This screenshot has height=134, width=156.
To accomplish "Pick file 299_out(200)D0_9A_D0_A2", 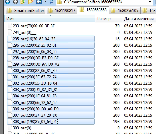I will [x=51, y=64].
